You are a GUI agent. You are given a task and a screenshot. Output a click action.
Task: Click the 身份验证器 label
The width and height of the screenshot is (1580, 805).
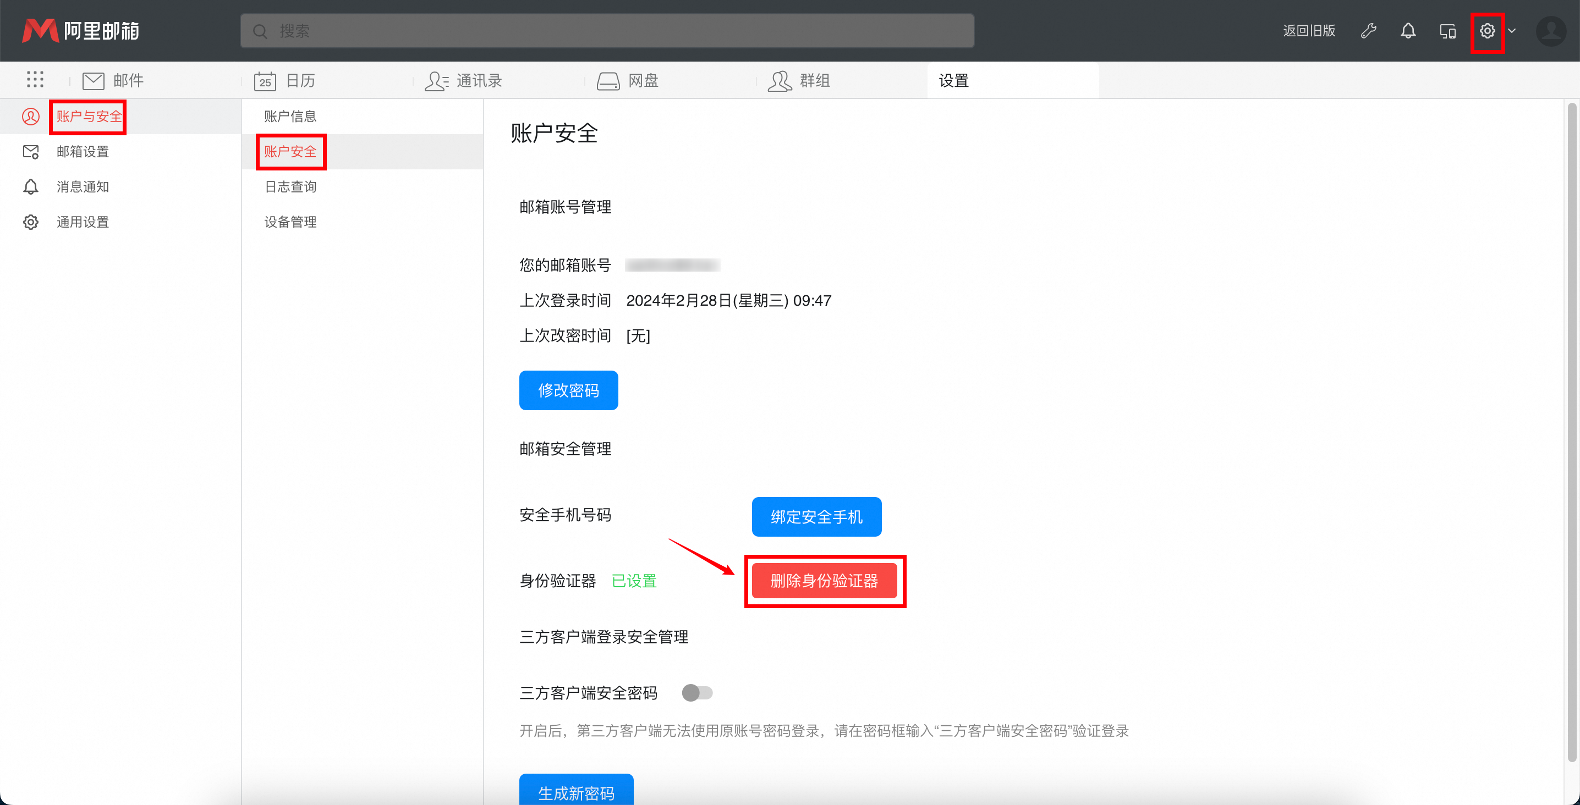pyautogui.click(x=557, y=581)
